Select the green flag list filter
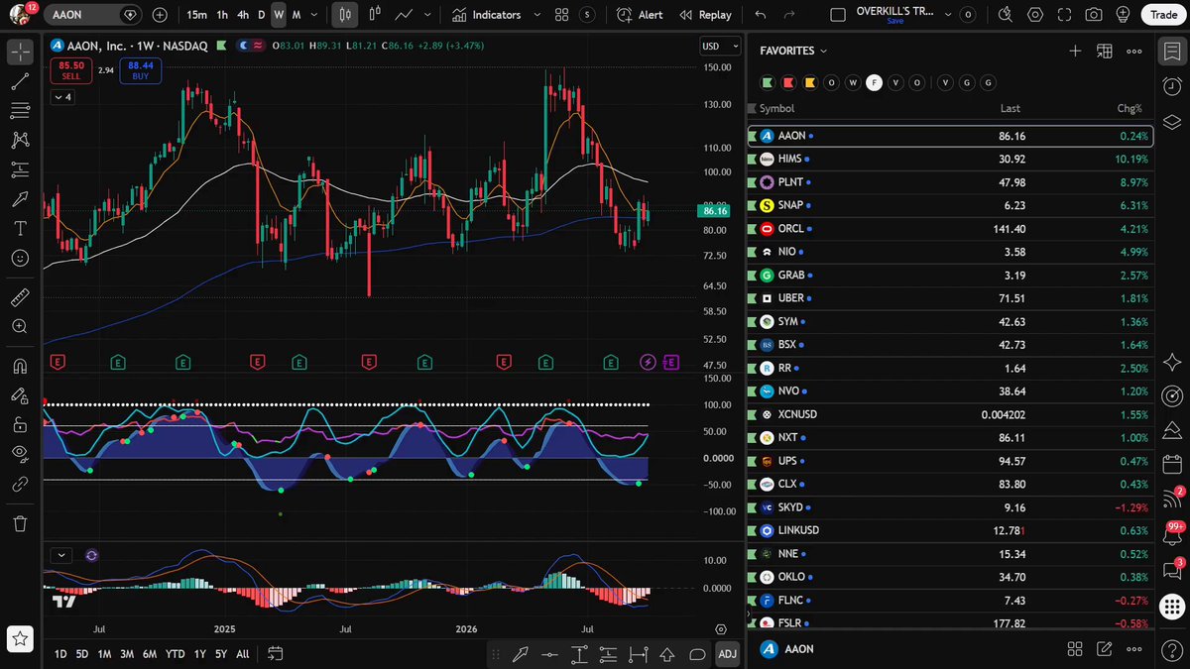The image size is (1190, 669). point(767,82)
